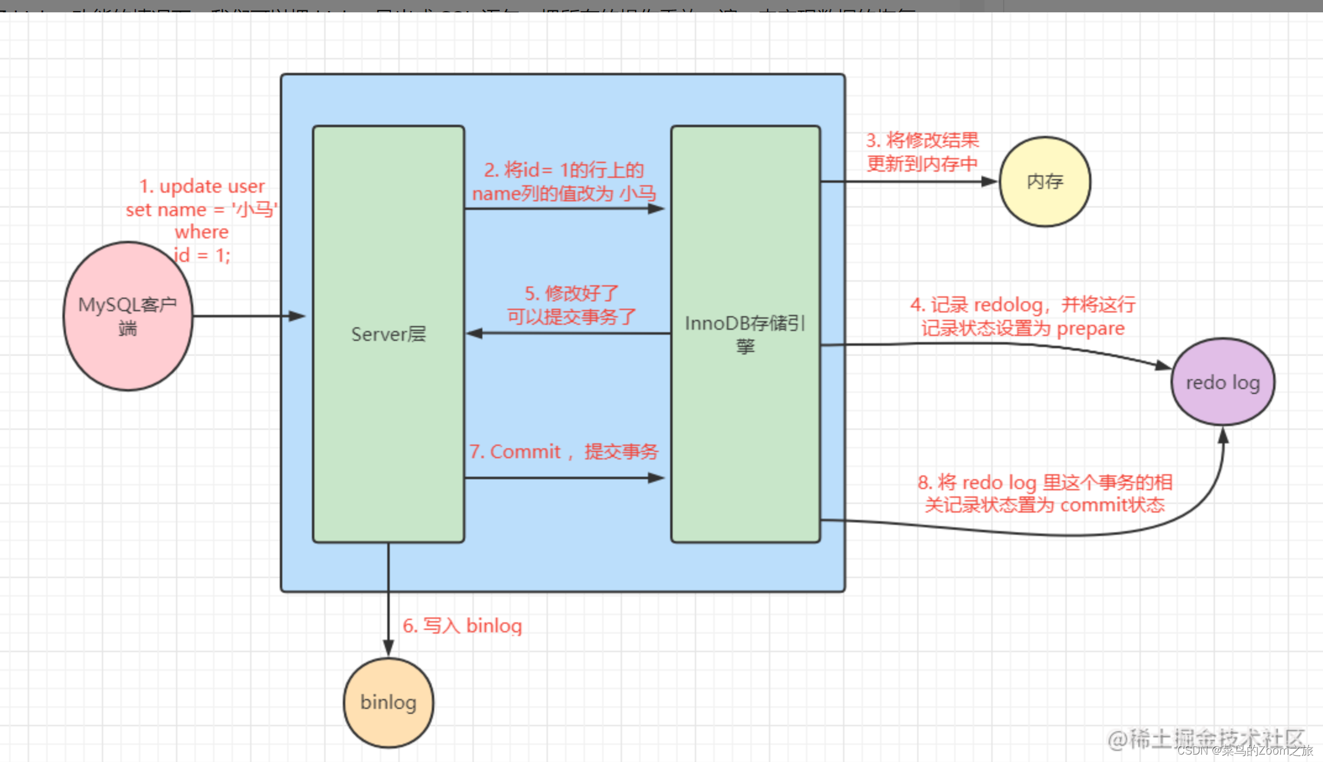Click the purple redo log circle

tap(1222, 382)
